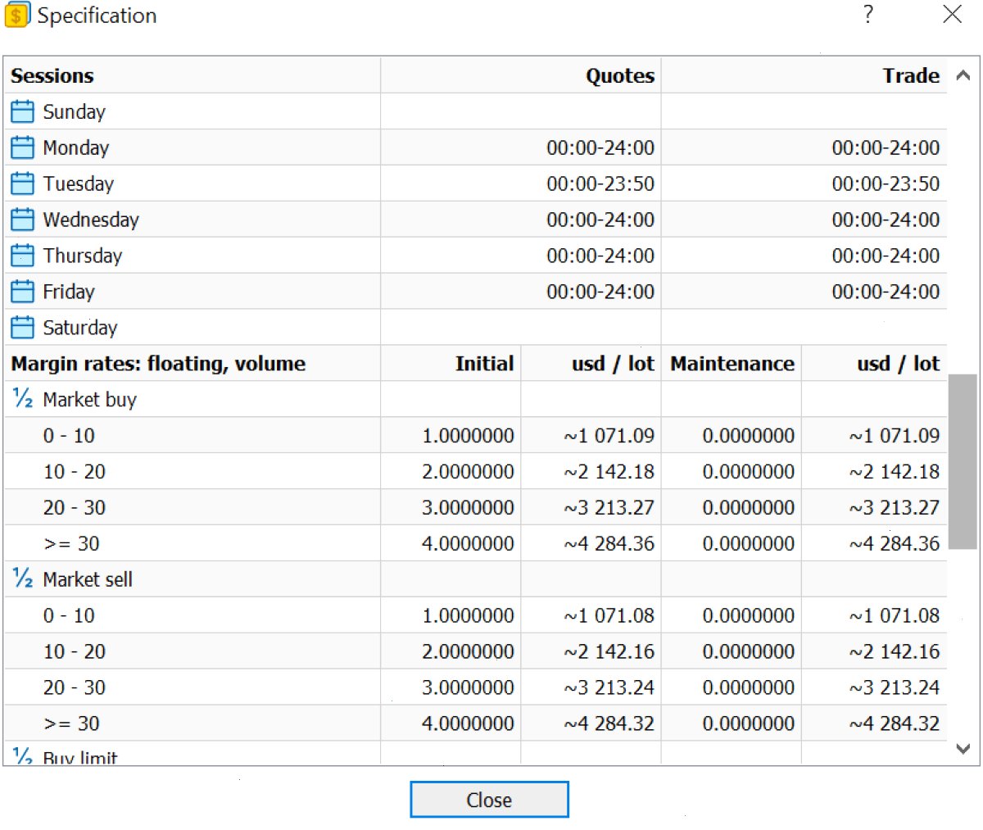Select the Market sell row label

[88, 580]
